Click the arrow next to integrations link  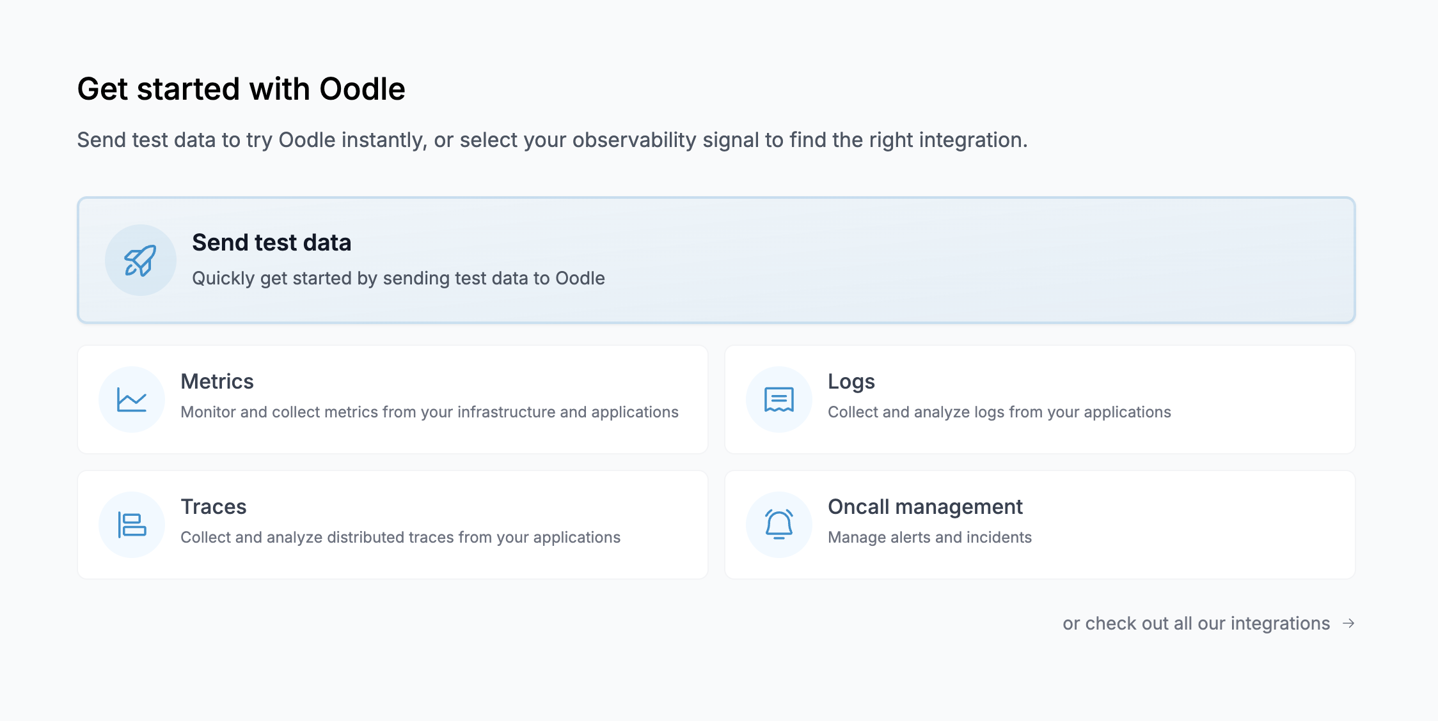click(x=1348, y=623)
